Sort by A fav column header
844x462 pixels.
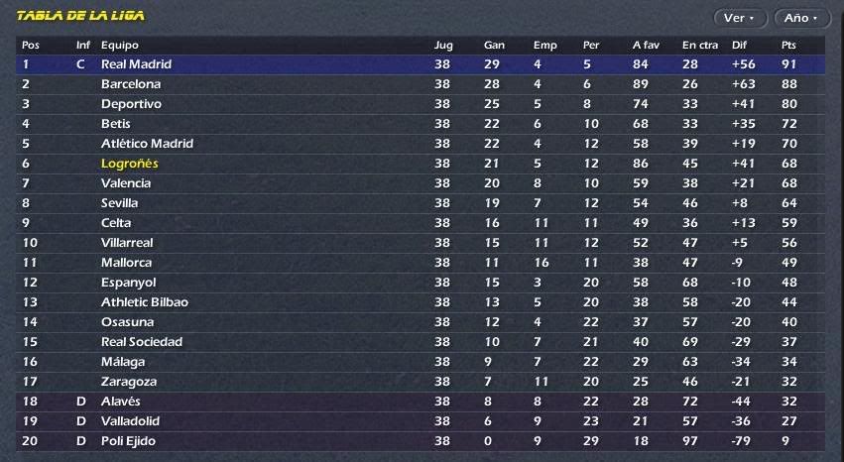point(646,46)
